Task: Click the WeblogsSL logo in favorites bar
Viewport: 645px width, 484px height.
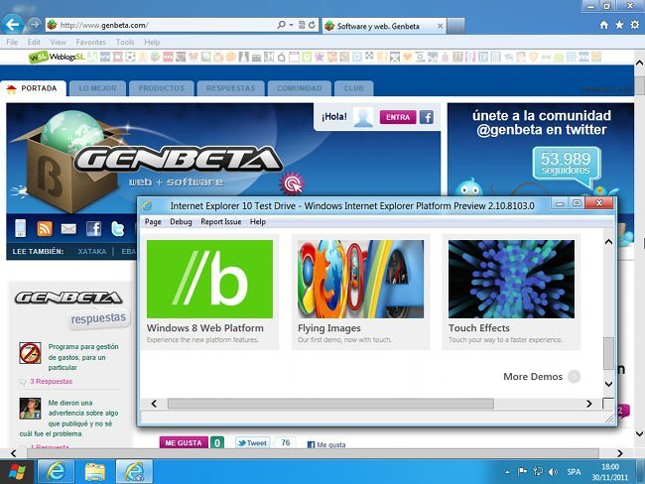Action: (57, 58)
